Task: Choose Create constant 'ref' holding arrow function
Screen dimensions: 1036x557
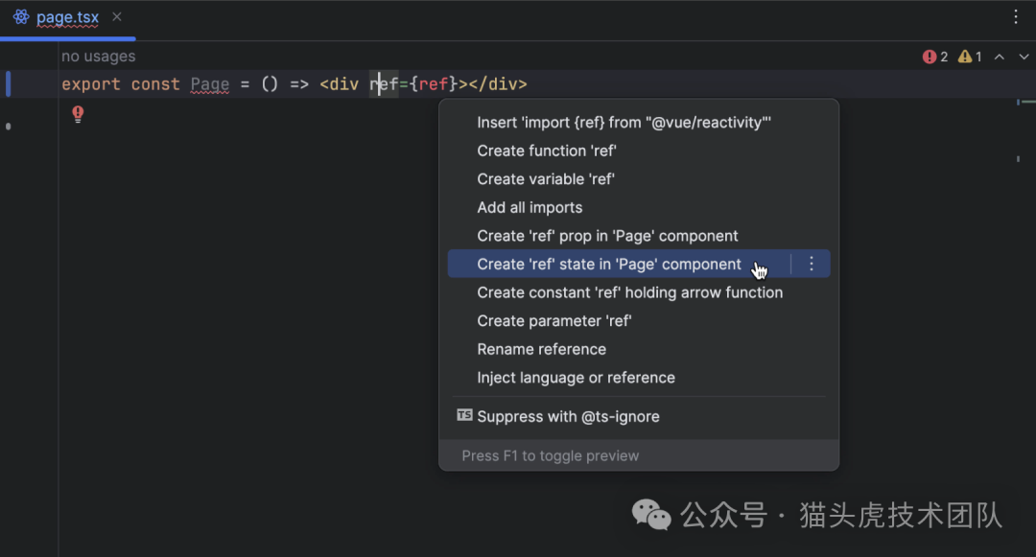Action: pyautogui.click(x=629, y=292)
